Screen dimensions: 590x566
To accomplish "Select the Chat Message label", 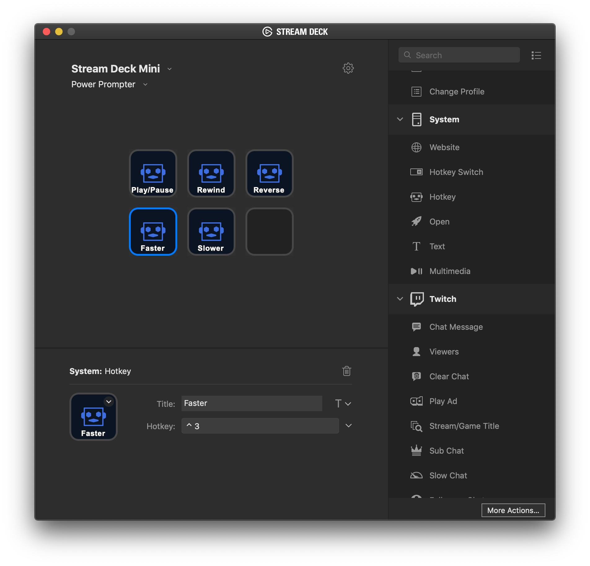I will [x=456, y=327].
